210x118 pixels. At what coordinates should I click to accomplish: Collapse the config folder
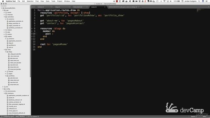point(3,89)
